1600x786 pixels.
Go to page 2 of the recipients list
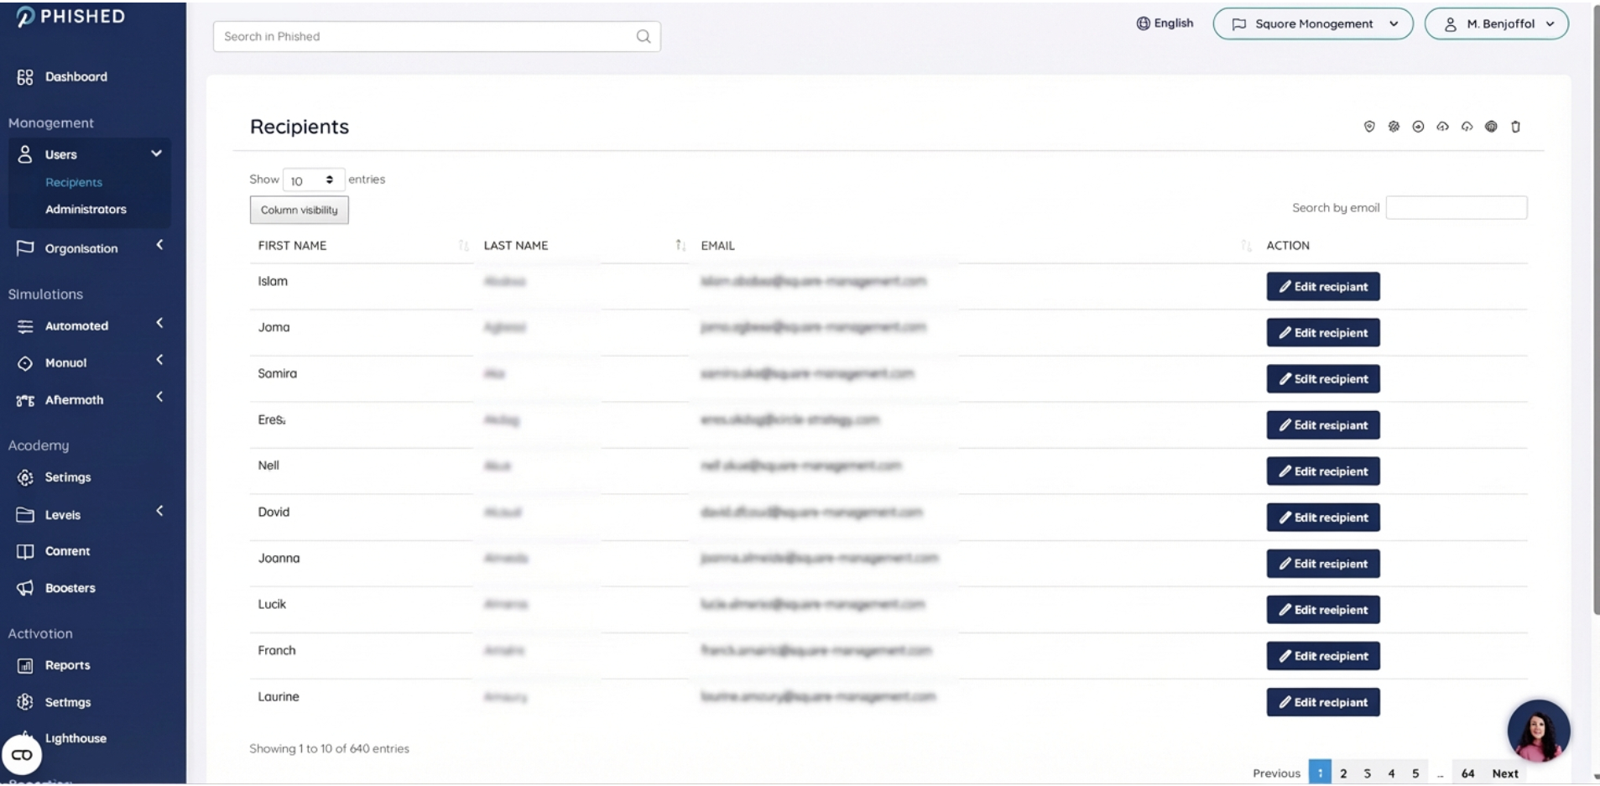pos(1343,773)
